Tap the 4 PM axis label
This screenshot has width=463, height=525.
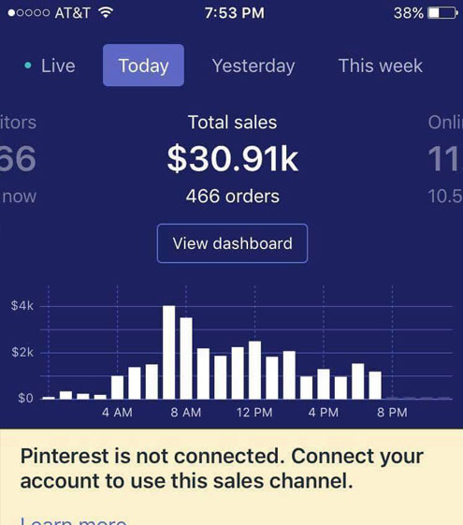(324, 412)
